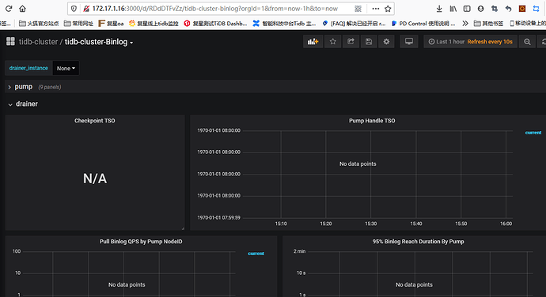Image resolution: width=546 pixels, height=297 pixels.
Task: Open the 复星线上tidb监控 bookmark
Action: [154, 23]
